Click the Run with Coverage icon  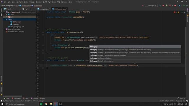tap(167, 6)
